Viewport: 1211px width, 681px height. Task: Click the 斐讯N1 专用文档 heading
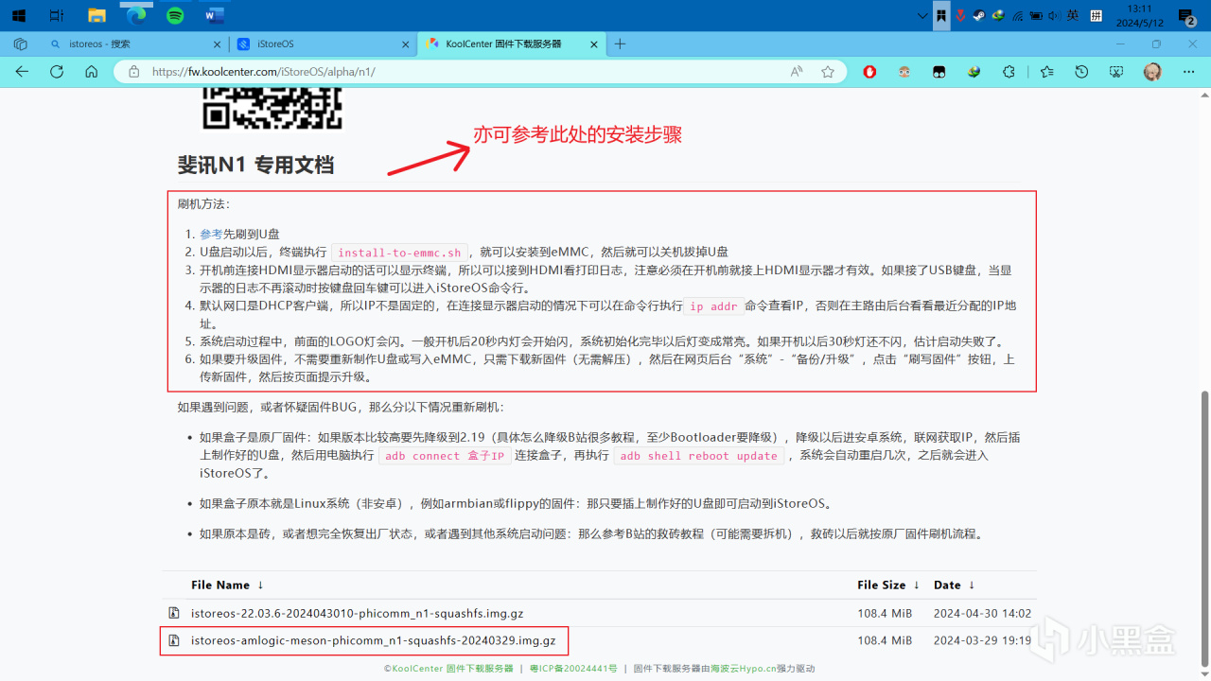[x=255, y=165]
